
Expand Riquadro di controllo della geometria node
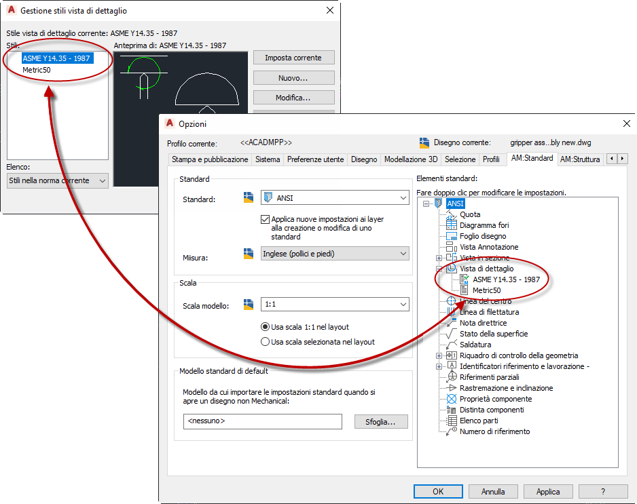tap(439, 356)
